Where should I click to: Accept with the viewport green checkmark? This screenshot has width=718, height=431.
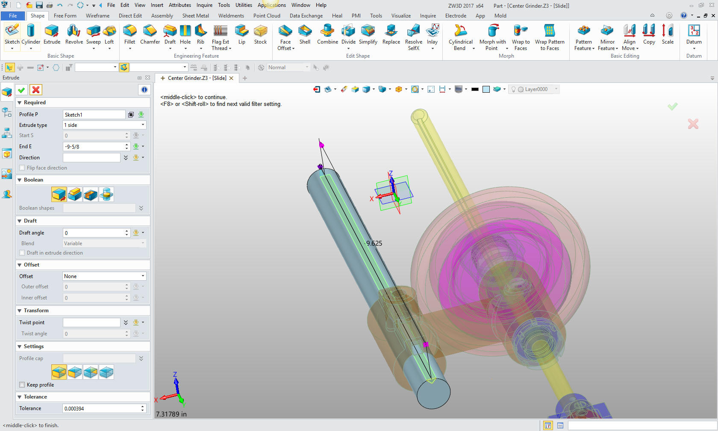[672, 106]
